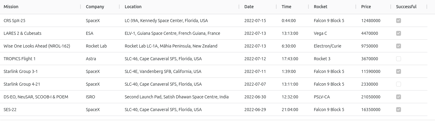The height and width of the screenshot is (125, 435).
Task: Select the Vega C rocket cell
Action: (320, 33)
